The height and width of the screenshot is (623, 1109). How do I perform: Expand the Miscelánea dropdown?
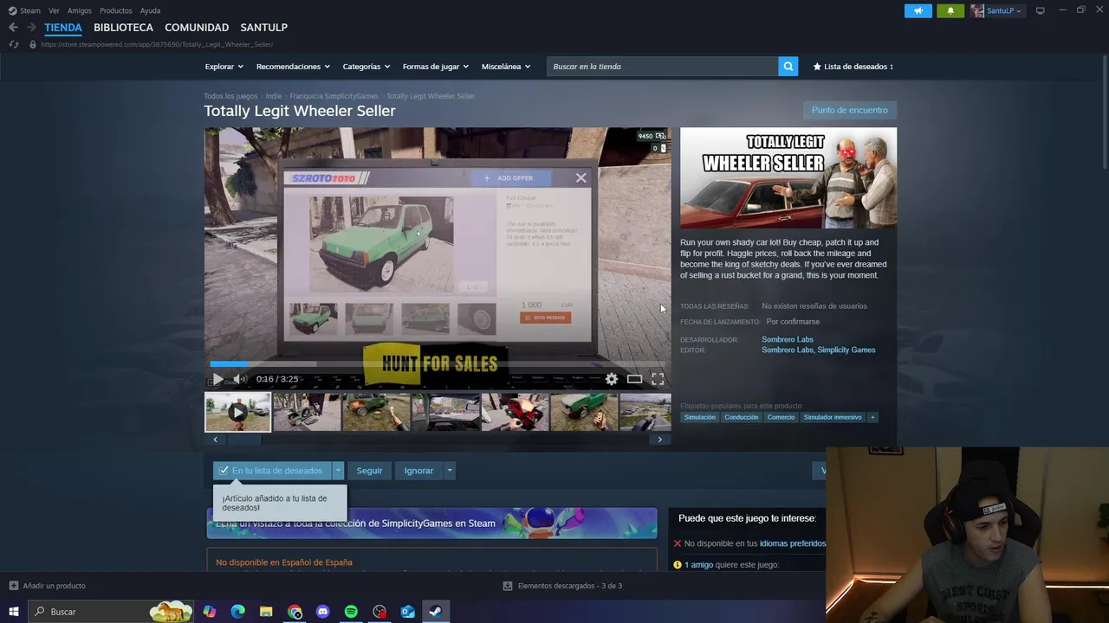click(506, 67)
